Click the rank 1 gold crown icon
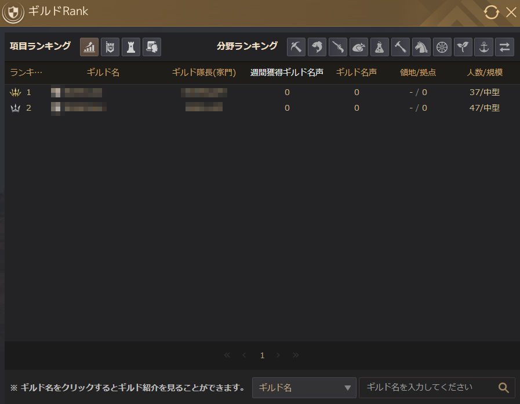The width and height of the screenshot is (520, 404). pyautogui.click(x=15, y=92)
